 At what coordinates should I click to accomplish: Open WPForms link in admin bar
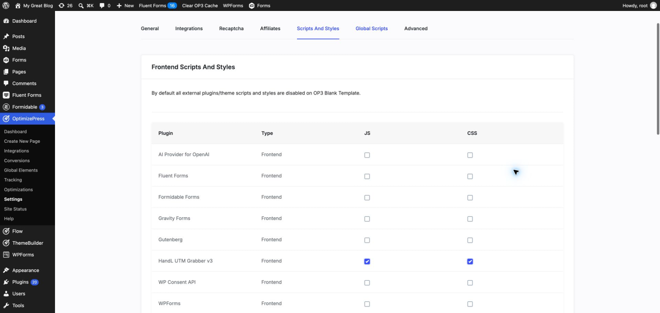pos(233,5)
